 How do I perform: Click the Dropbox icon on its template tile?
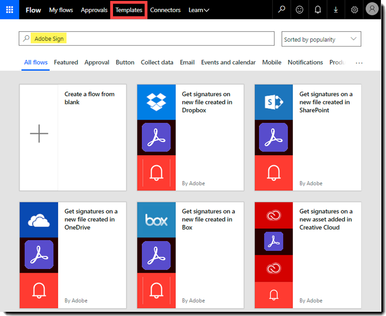156,101
